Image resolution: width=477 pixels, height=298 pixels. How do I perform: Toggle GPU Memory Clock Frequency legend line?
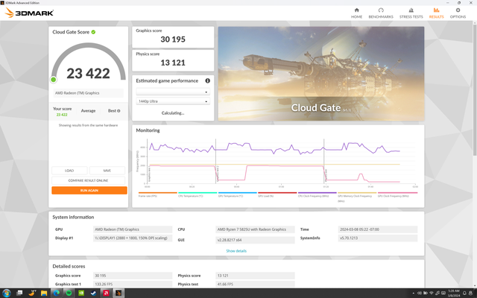357,197
